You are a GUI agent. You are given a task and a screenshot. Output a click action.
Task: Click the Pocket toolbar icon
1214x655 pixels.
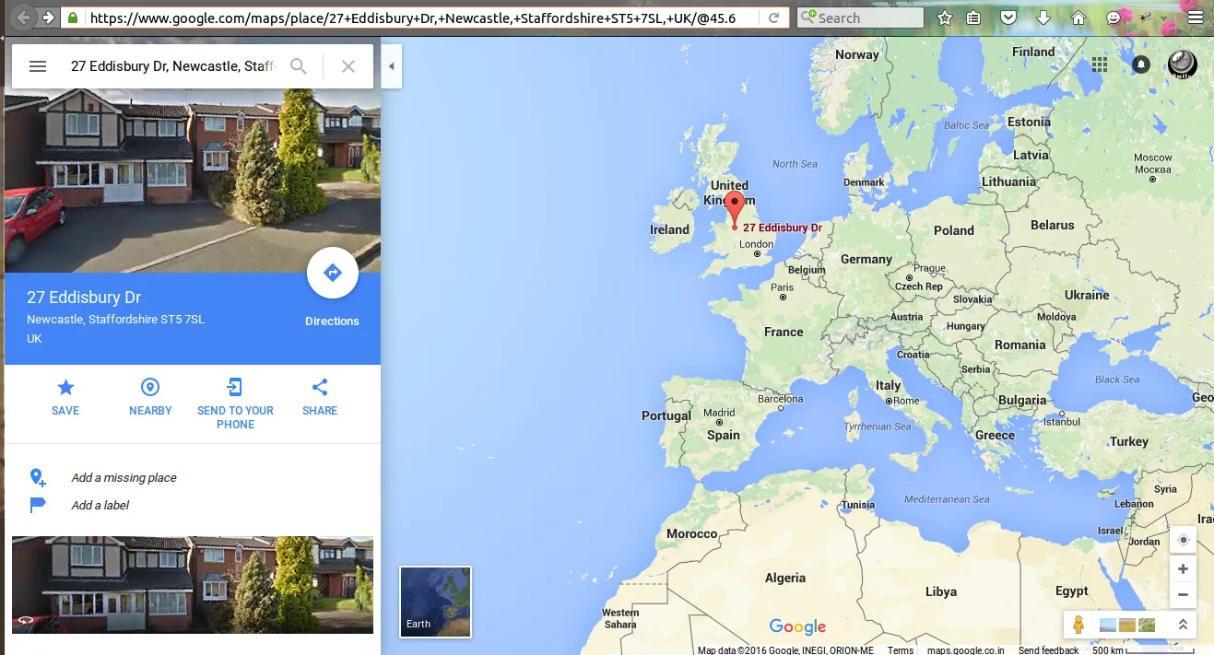point(1008,18)
